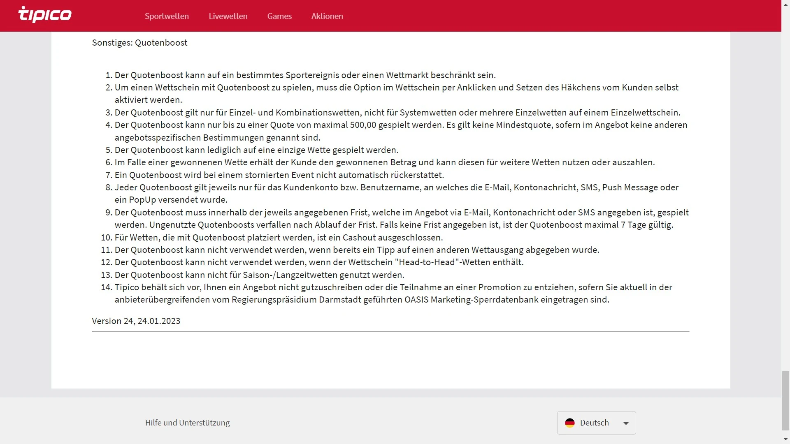The height and width of the screenshot is (444, 790).
Task: Click rule 8 about Kundenkonto bzw. Benutzername
Action: click(x=397, y=194)
